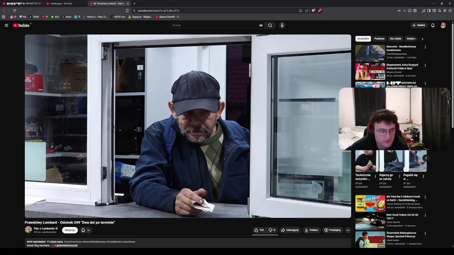Screen dimensions: 454x255
Task: Click the Brave Shields lion icon
Action: (x=313, y=11)
